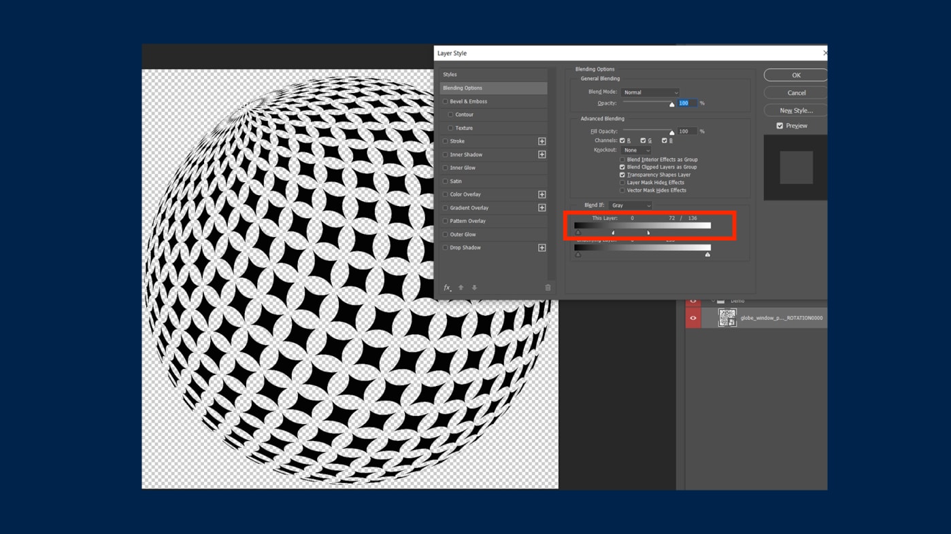The image size is (951, 534).
Task: Enable Blend Interior Effects as Group
Action: click(x=622, y=160)
